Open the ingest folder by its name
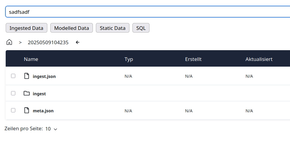Viewport: 290px width, 144px height. pos(39,94)
